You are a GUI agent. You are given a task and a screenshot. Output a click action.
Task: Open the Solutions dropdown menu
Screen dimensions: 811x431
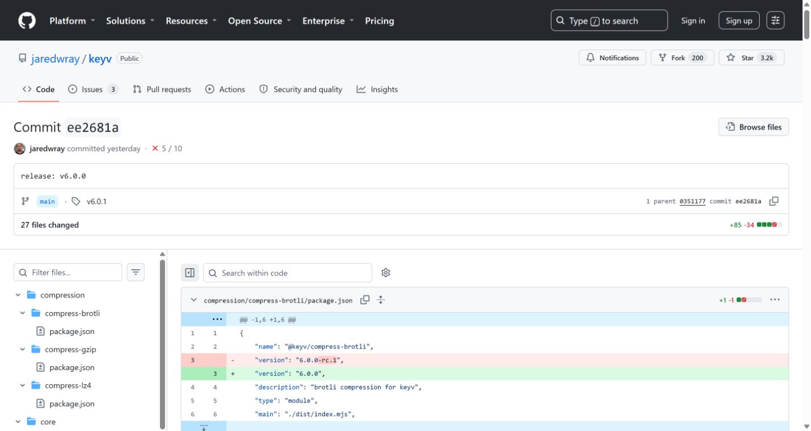130,20
